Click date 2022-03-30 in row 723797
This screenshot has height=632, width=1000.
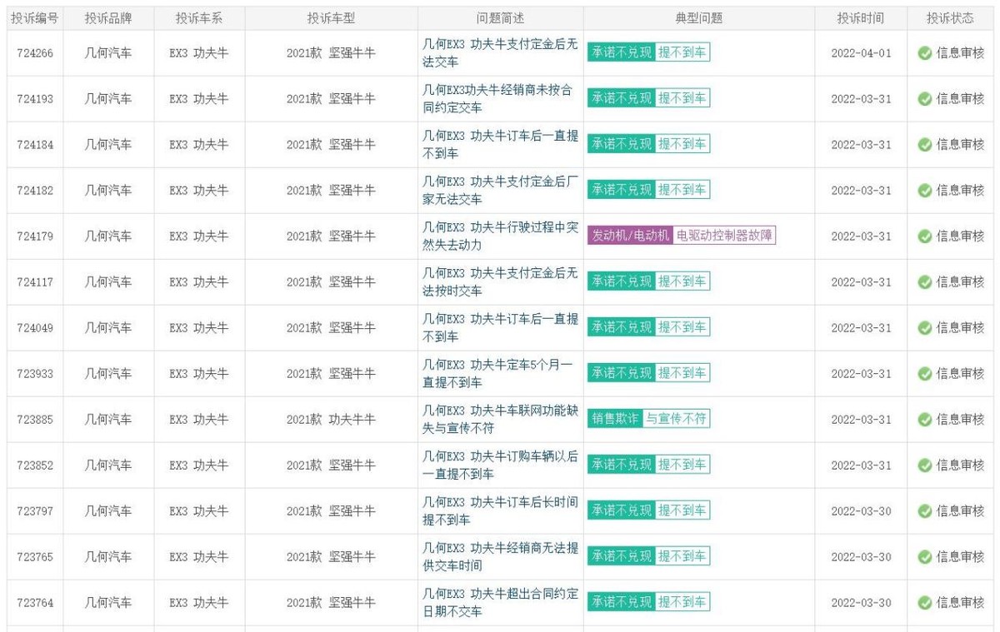tap(861, 511)
